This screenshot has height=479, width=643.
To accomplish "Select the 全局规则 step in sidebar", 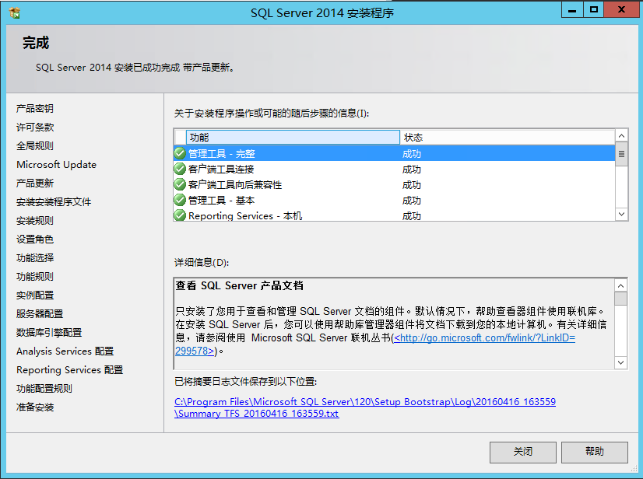I will click(35, 146).
